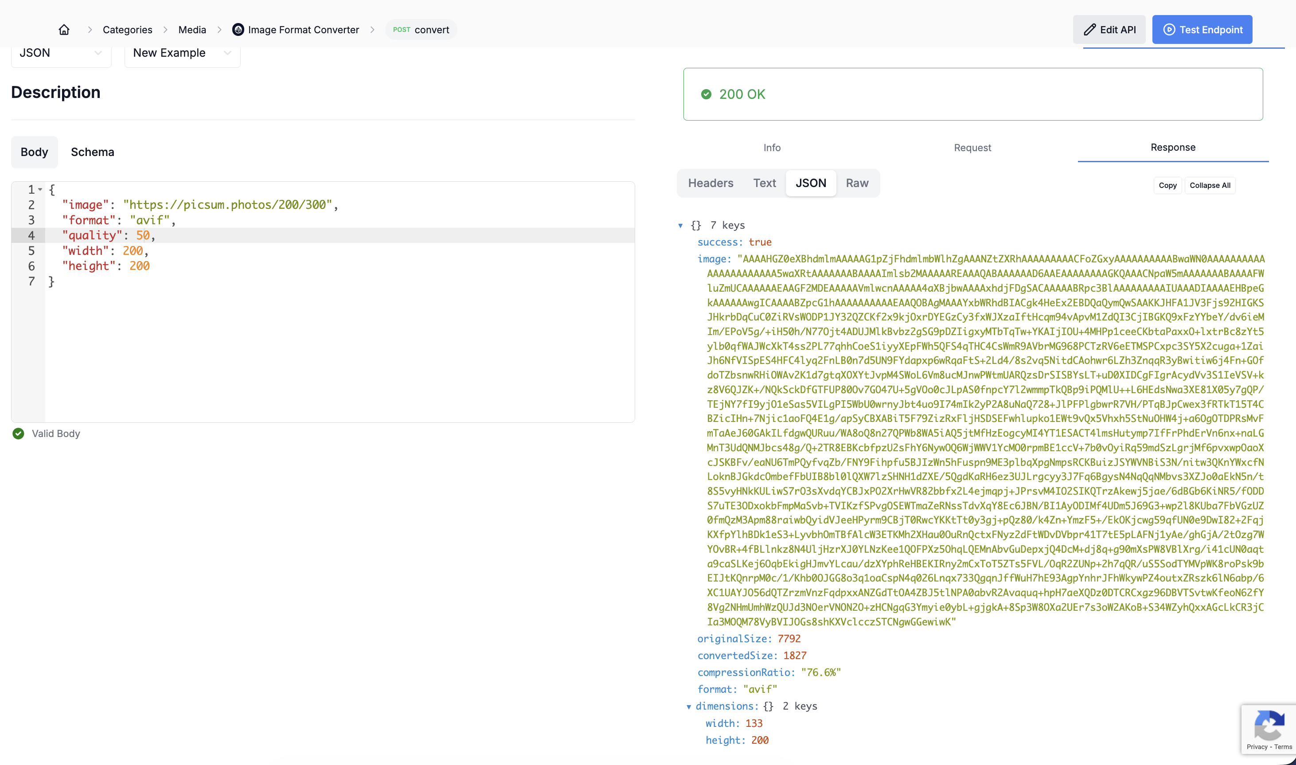Open the Headers response view
Screen dimensions: 1296x765
710,183
